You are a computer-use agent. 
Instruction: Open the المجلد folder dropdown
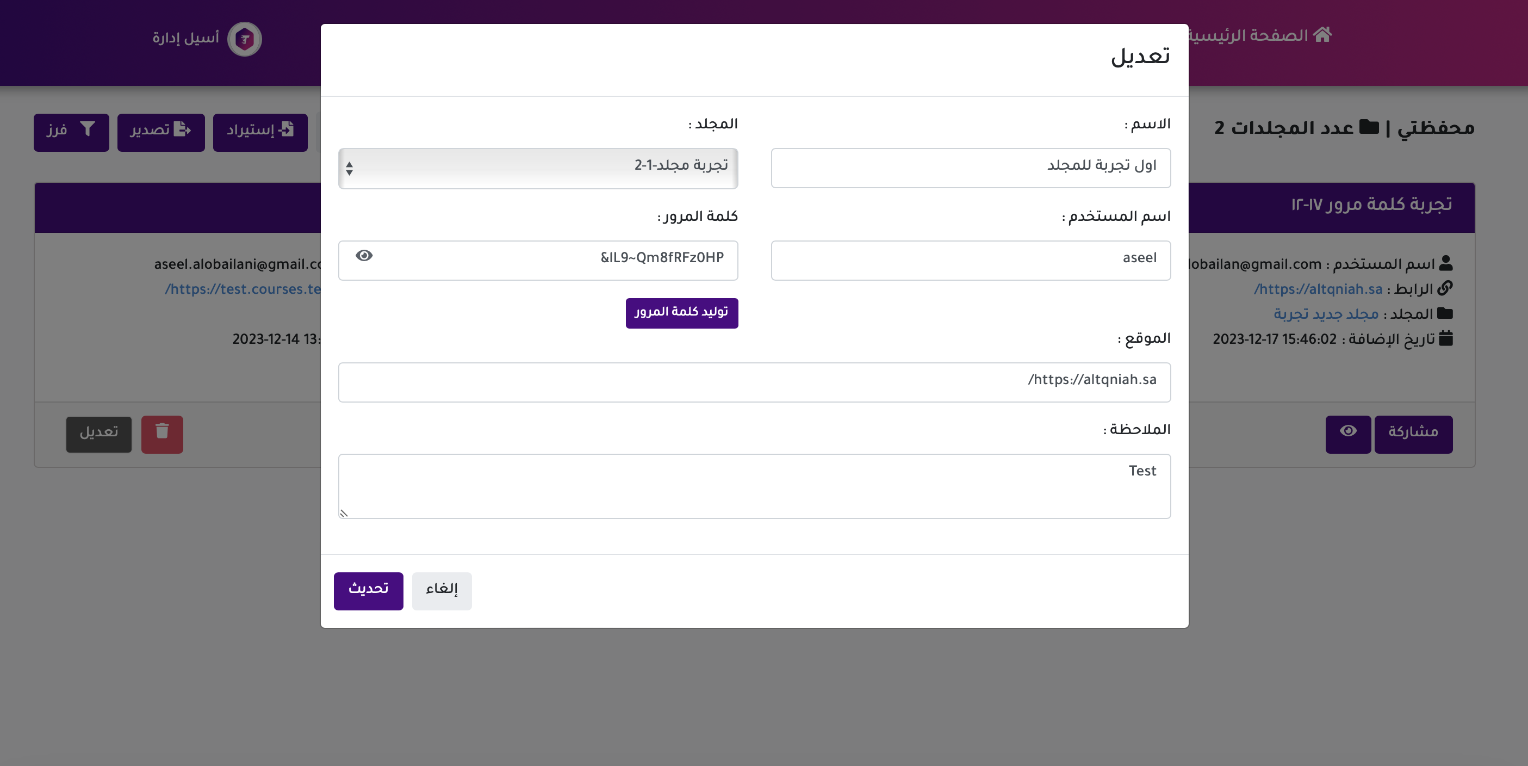(537, 168)
